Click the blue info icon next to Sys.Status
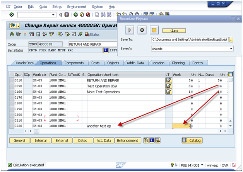The image size is (243, 172). 106,50
